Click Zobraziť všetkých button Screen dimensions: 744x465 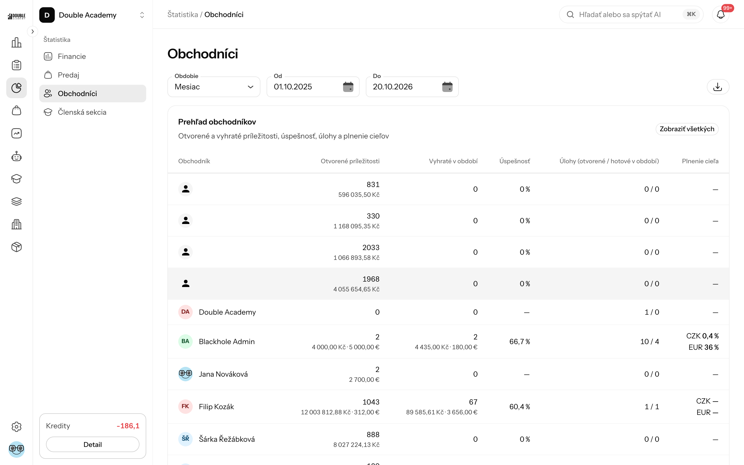pos(687,129)
